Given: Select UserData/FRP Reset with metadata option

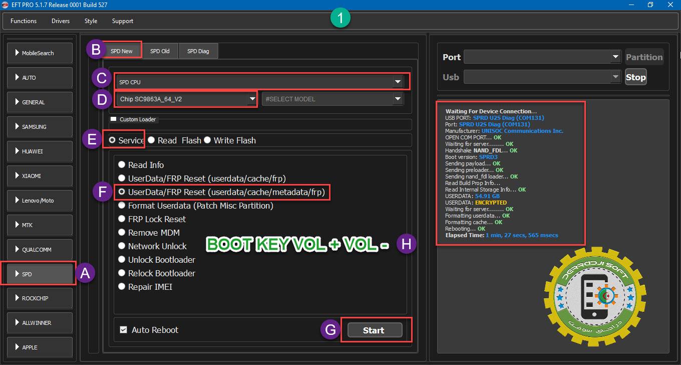Looking at the screenshot, I should point(221,192).
